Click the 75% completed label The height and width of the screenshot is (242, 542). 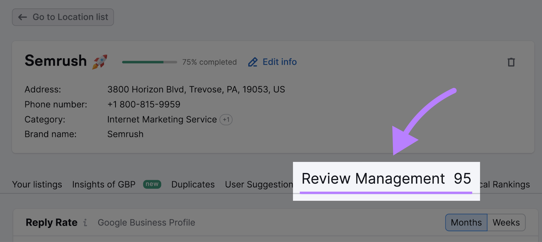[209, 62]
